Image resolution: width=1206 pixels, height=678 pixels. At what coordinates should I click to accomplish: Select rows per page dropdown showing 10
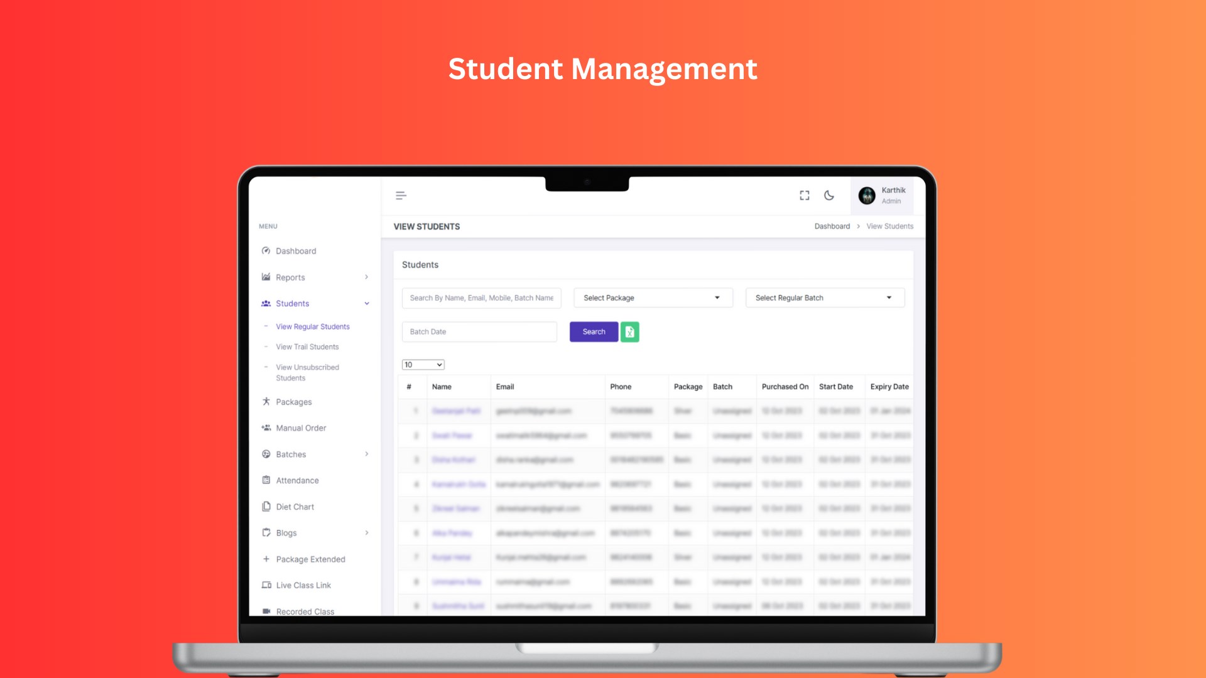(x=423, y=364)
